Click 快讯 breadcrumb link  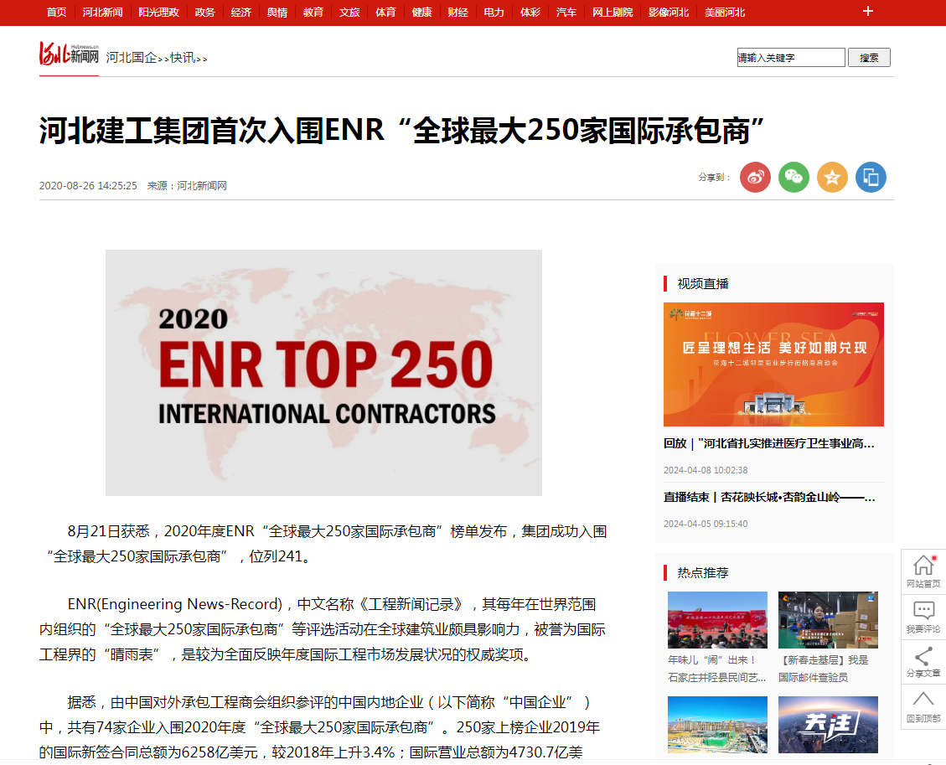(183, 57)
